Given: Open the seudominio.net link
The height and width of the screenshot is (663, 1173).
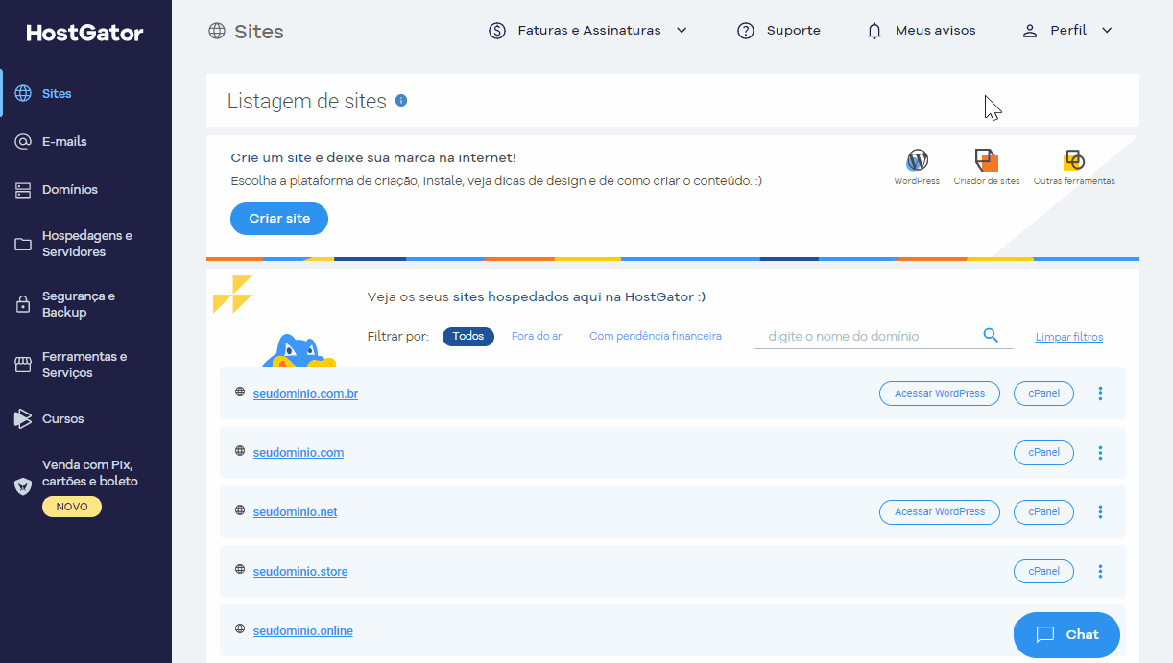Looking at the screenshot, I should [x=295, y=512].
